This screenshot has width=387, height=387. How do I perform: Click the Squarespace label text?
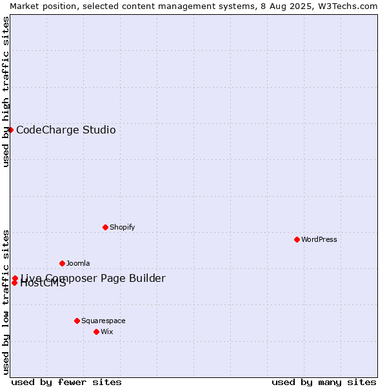[103, 321]
